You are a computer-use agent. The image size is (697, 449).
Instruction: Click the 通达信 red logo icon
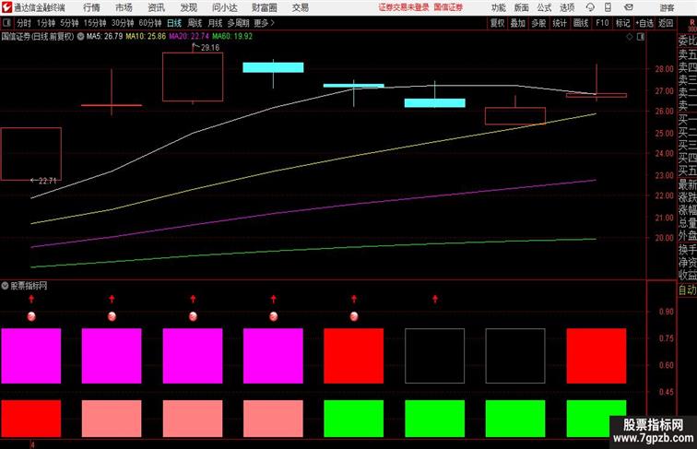coord(6,7)
